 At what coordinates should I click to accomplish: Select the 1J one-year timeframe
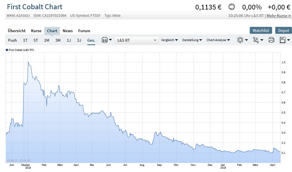click(69, 40)
